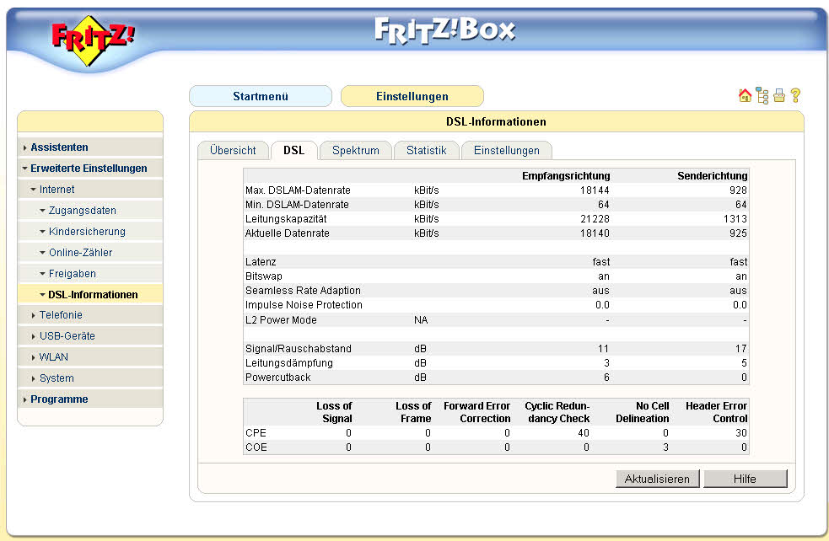Open Online-Zähler in the sidebar
829x541 pixels.
(x=81, y=253)
